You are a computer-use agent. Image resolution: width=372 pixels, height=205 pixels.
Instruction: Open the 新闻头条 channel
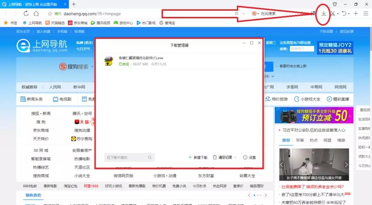click(x=32, y=99)
